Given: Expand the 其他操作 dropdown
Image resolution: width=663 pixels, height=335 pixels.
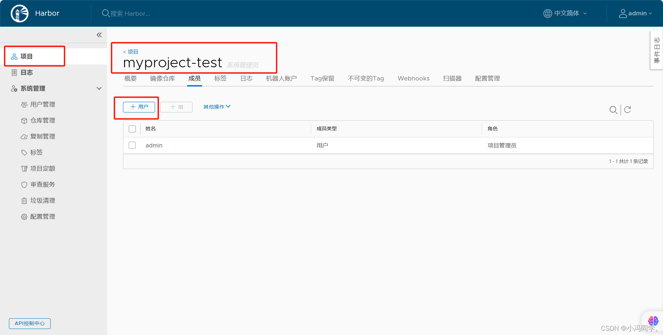Looking at the screenshot, I should 217,107.
